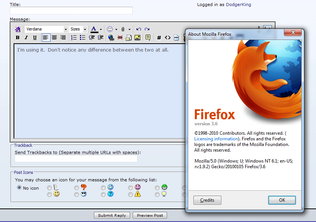Image resolution: width=316 pixels, height=222 pixels.
Task: Click the Remove Link icon
Action: (x=120, y=38)
